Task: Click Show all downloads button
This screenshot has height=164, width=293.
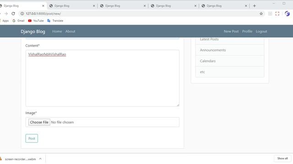Action: pos(282,159)
